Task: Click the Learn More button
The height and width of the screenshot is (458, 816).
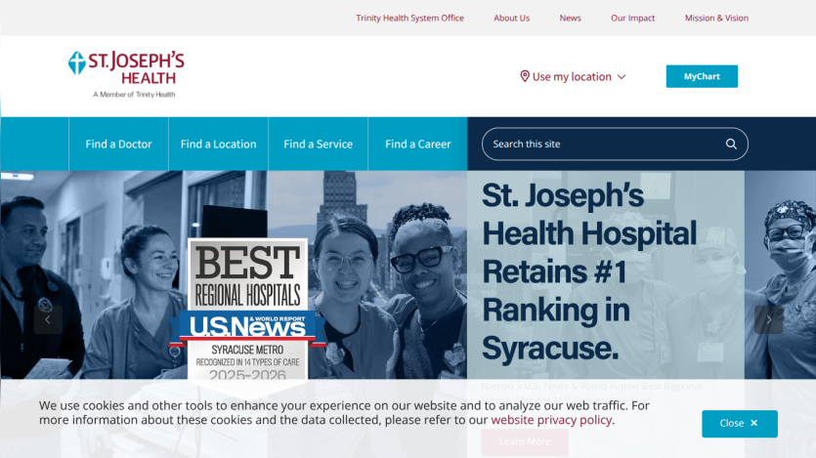Action: point(525,441)
